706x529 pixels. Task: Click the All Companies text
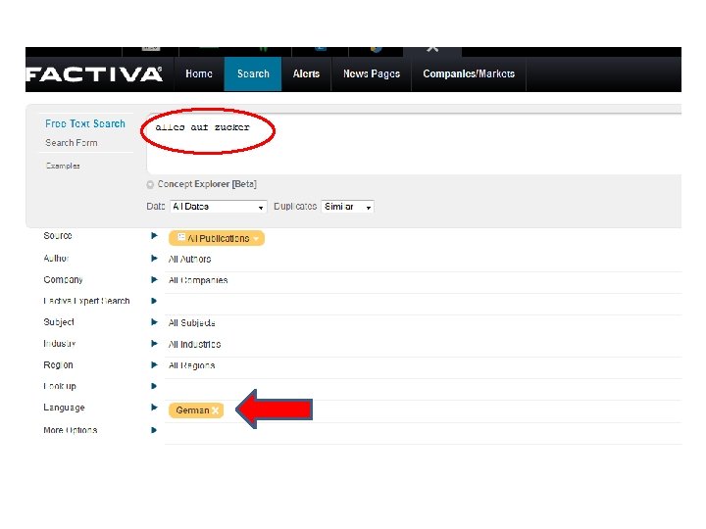tap(198, 280)
